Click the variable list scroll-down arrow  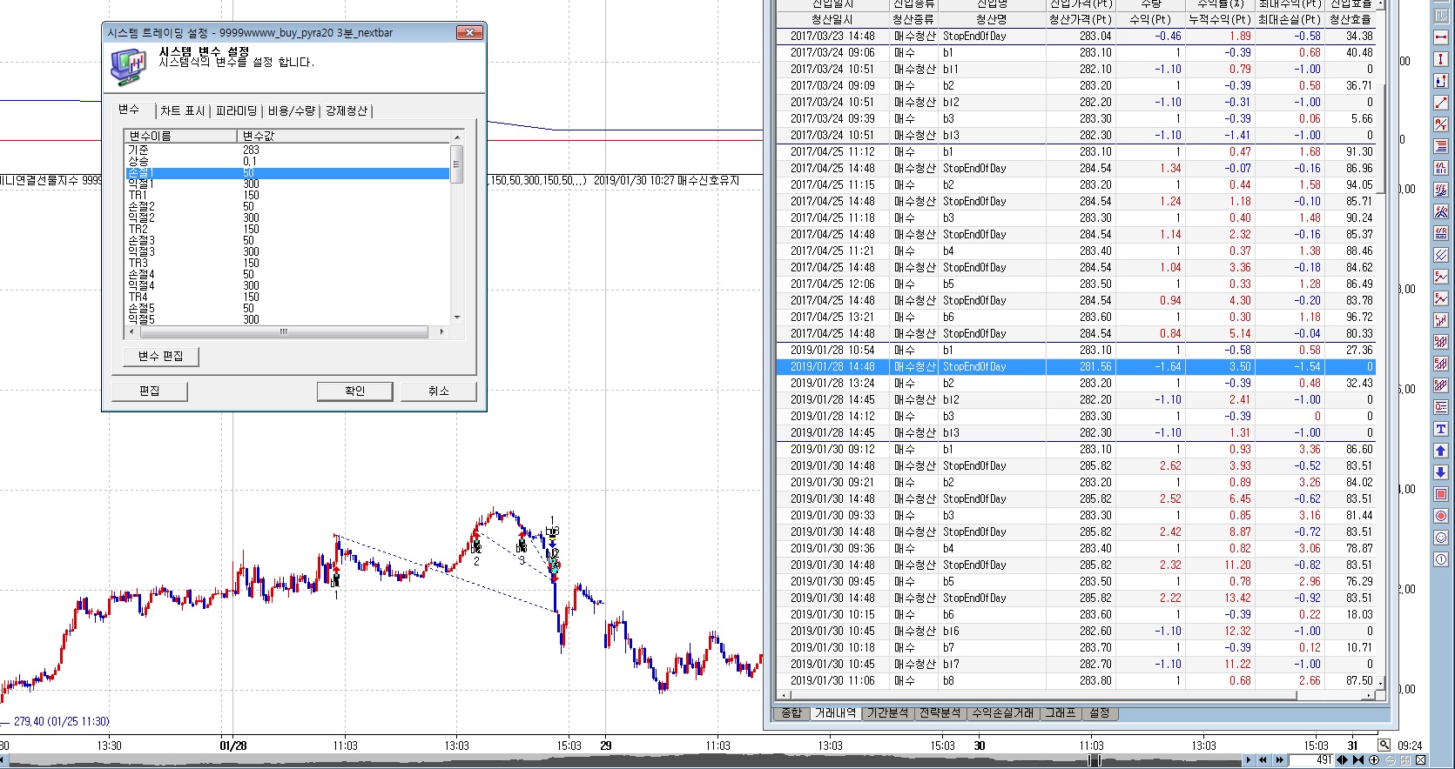(x=457, y=318)
